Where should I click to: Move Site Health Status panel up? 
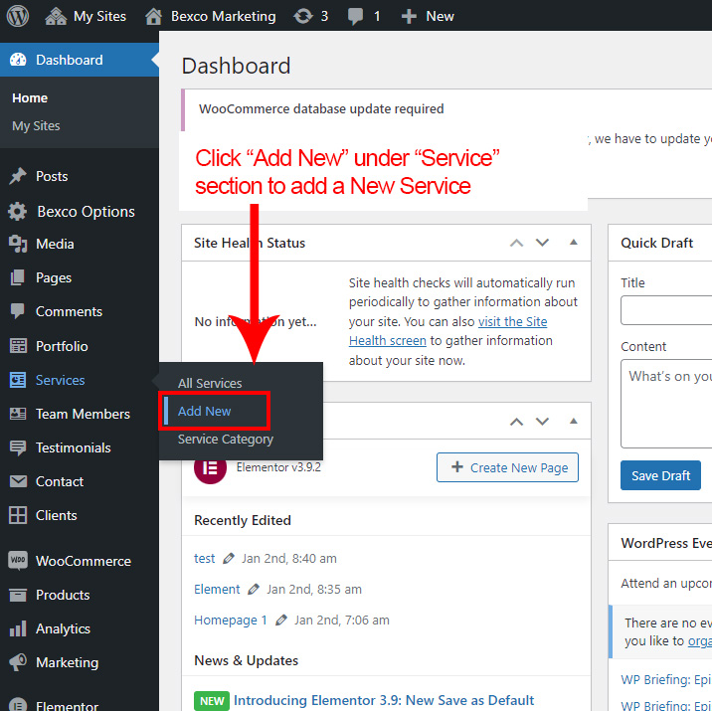(x=516, y=243)
